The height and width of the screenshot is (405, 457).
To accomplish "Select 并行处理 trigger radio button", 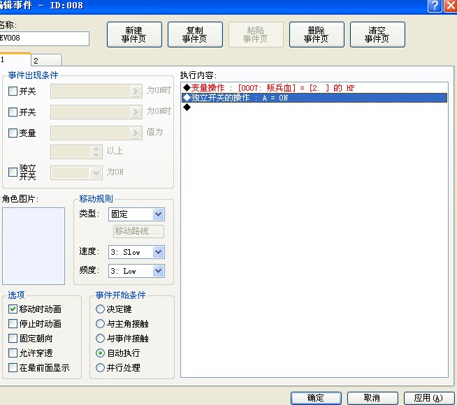I will [x=100, y=367].
